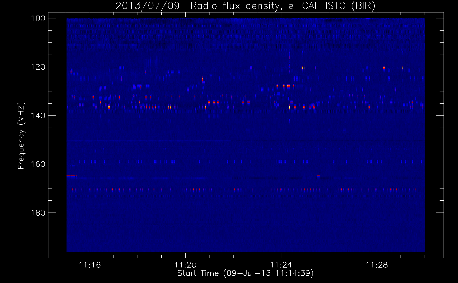
Task: Click the 120 frequency tick label
Action: click(38, 67)
